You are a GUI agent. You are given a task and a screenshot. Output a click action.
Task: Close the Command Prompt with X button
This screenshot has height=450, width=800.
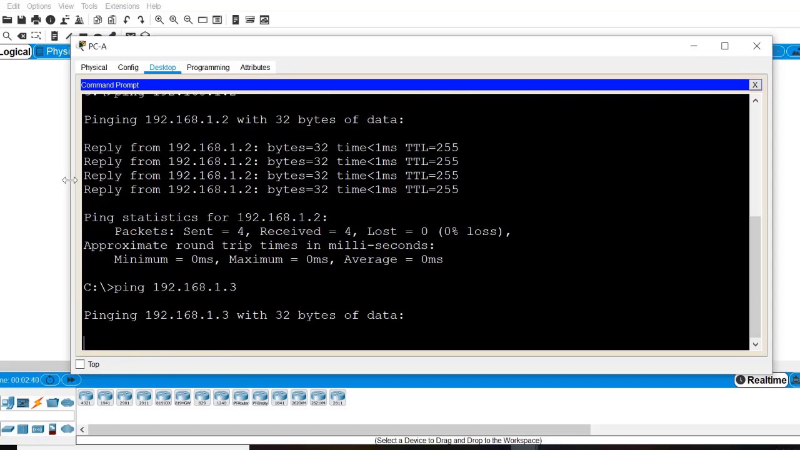[x=754, y=85]
